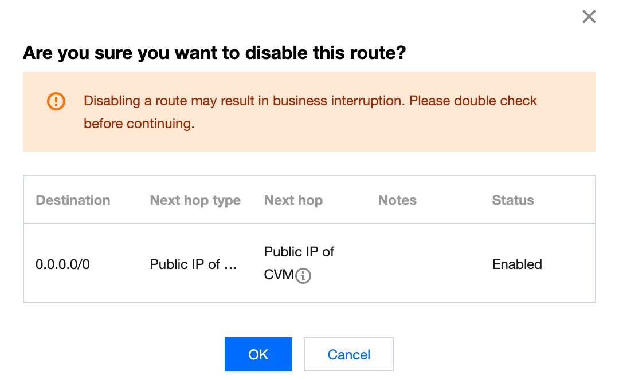
Task: Click the Next hop column header
Action: tap(293, 200)
